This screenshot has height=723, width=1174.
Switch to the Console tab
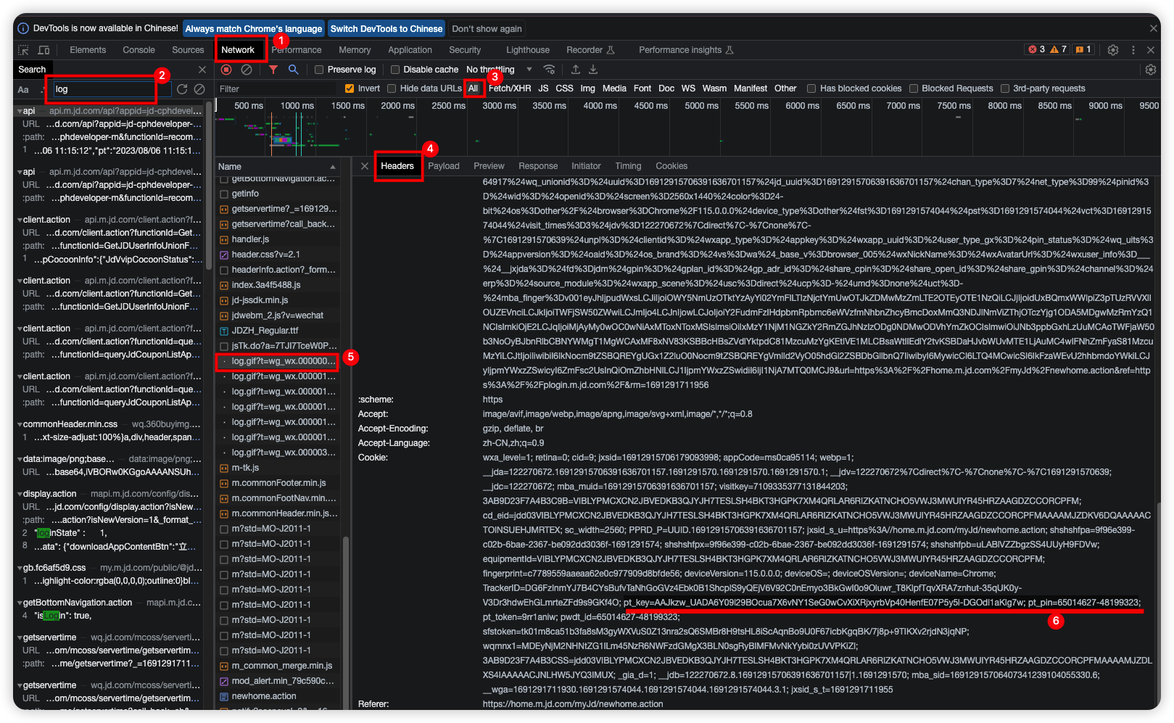click(x=139, y=50)
